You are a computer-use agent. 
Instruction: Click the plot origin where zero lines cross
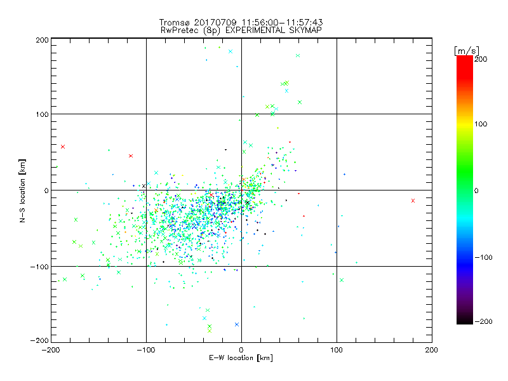click(x=241, y=190)
